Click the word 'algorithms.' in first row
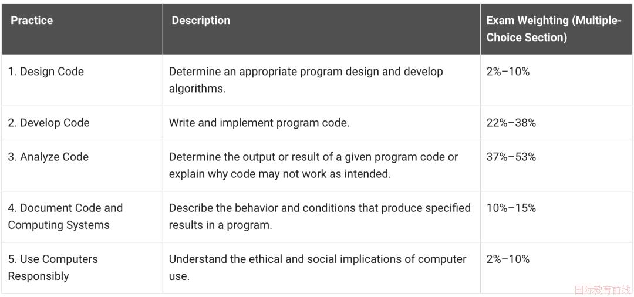 pos(197,89)
